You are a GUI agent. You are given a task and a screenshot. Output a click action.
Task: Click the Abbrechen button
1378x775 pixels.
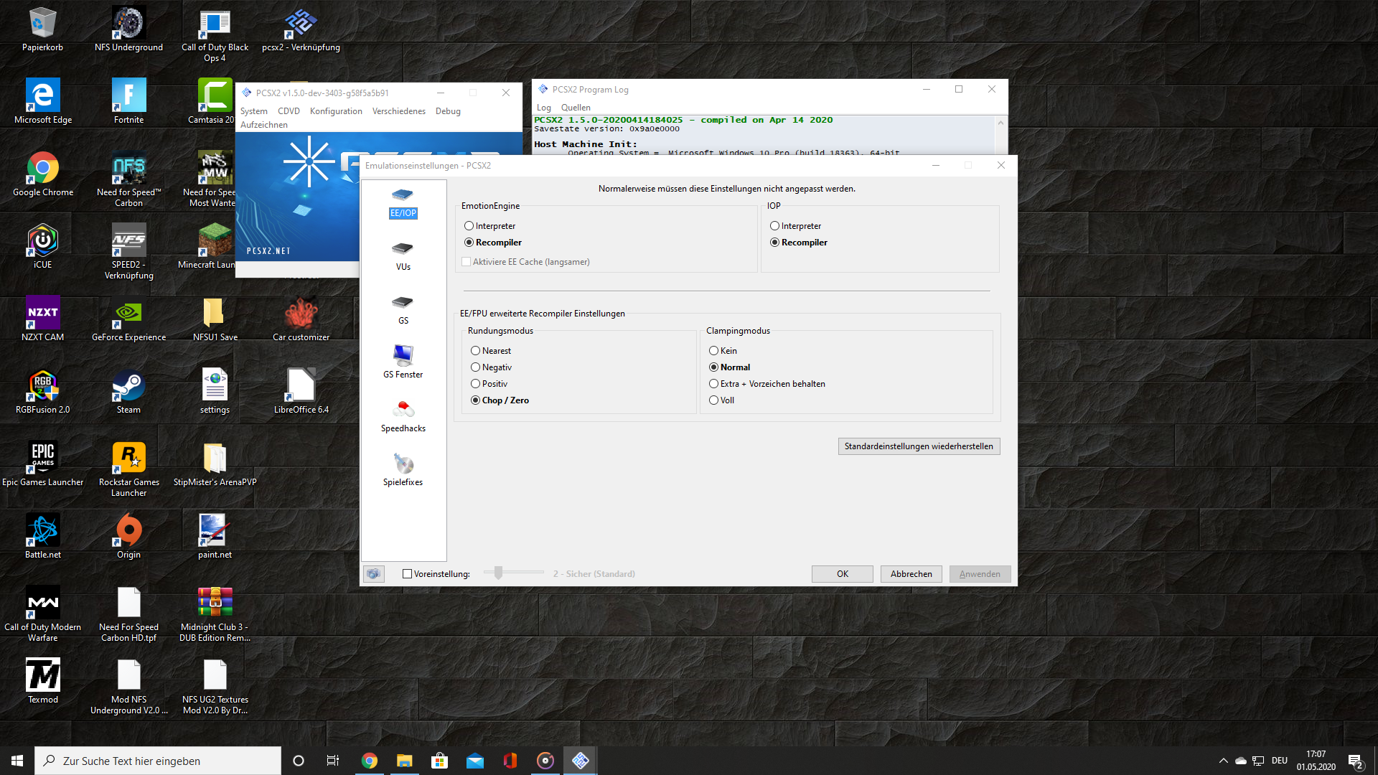click(x=911, y=574)
